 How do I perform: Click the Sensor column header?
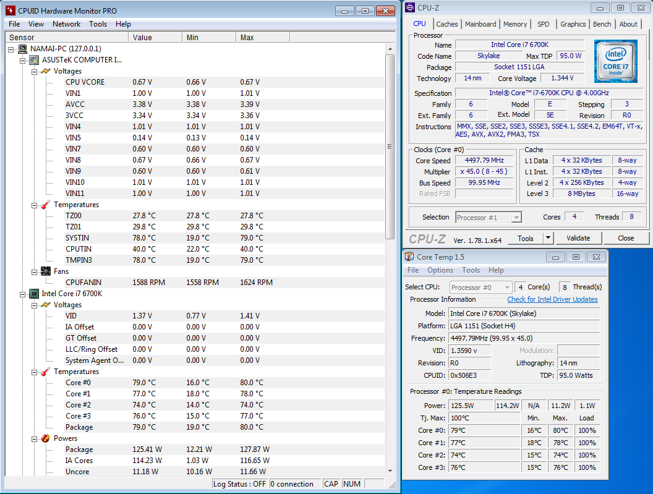[67, 37]
